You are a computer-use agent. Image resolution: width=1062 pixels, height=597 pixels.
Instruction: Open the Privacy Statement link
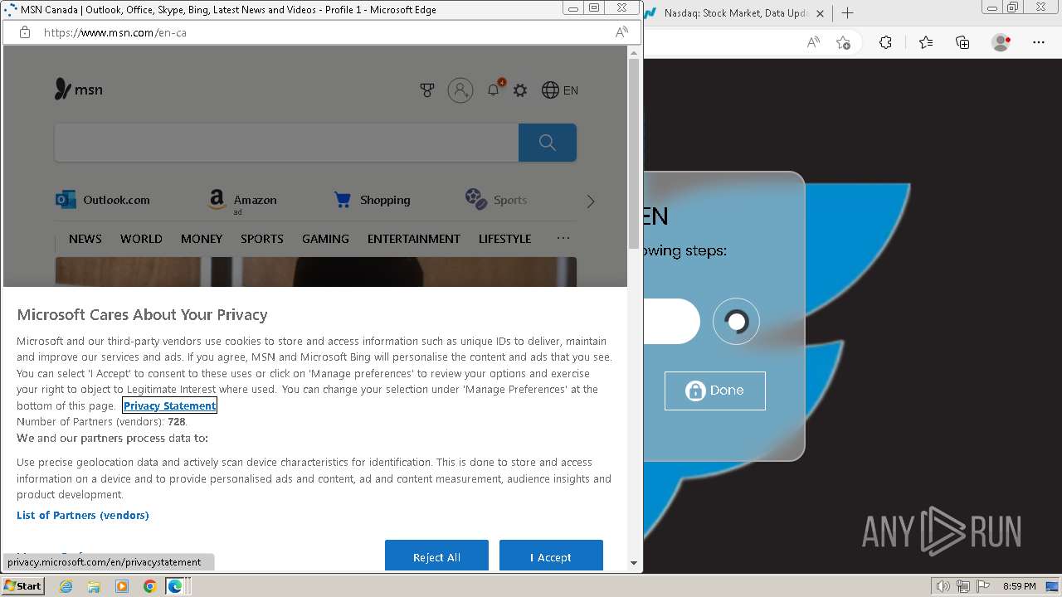[x=170, y=405]
